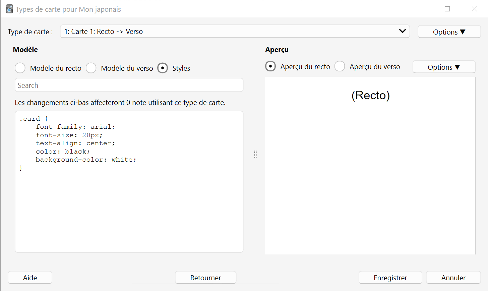
Task: Maximize the card types window
Action: pyautogui.click(x=447, y=9)
